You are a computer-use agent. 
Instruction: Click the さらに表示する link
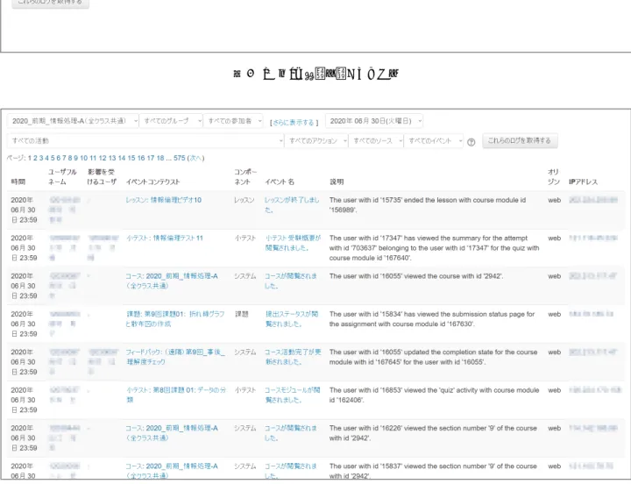pyautogui.click(x=294, y=123)
